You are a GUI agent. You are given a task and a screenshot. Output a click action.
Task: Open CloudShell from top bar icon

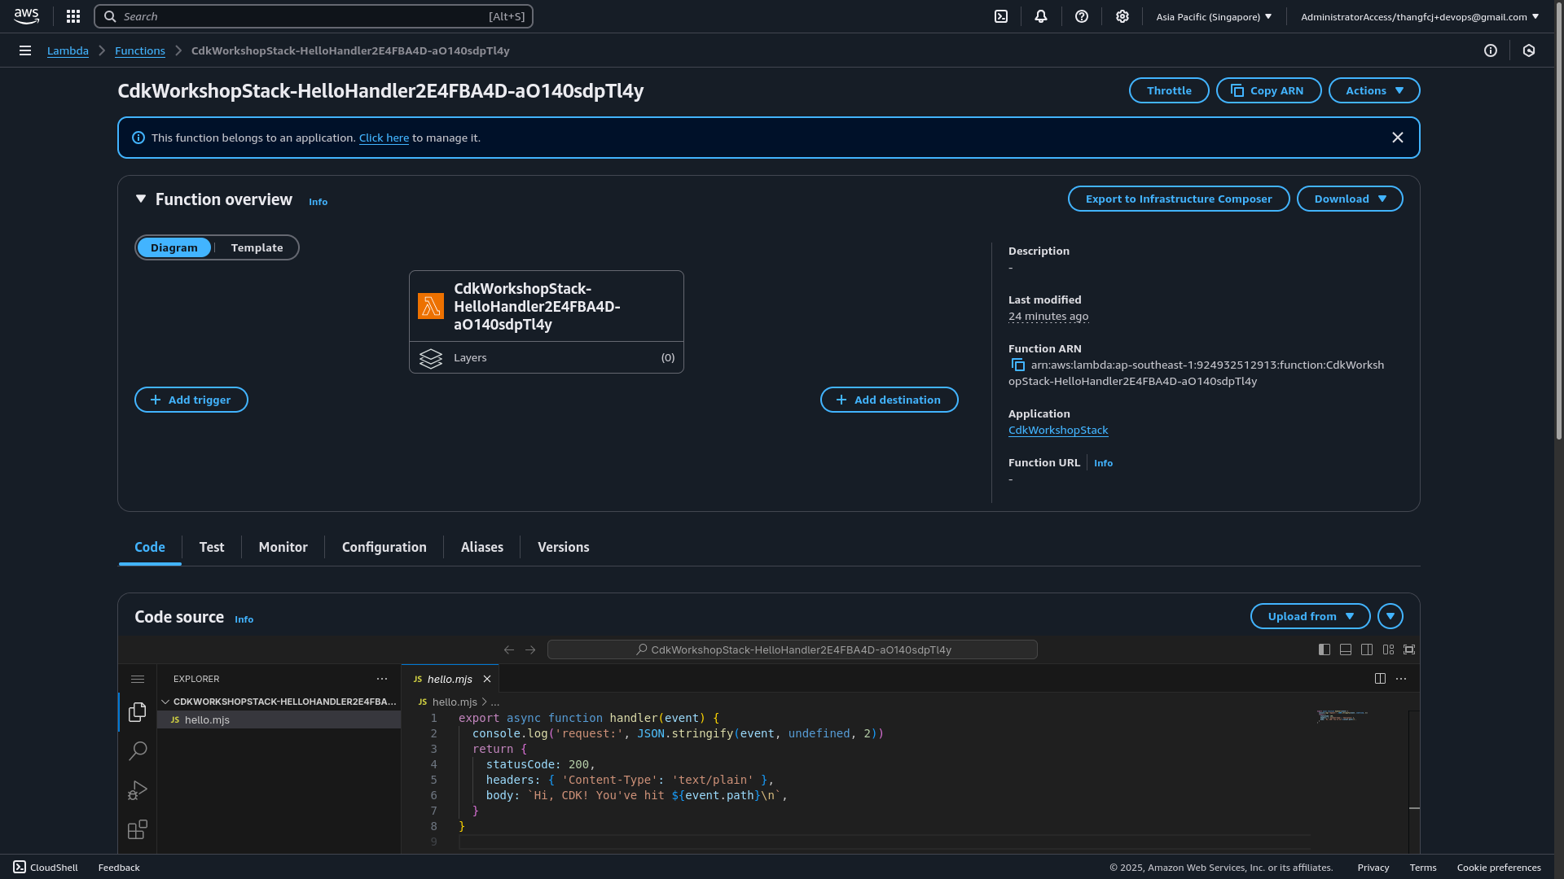(1001, 16)
